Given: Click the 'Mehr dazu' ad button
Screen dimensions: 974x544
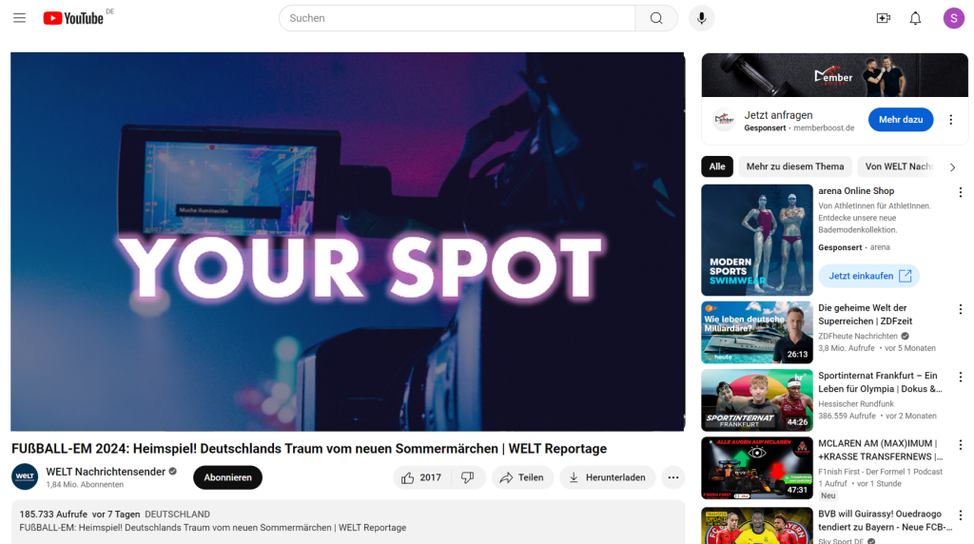Looking at the screenshot, I should pyautogui.click(x=900, y=120).
